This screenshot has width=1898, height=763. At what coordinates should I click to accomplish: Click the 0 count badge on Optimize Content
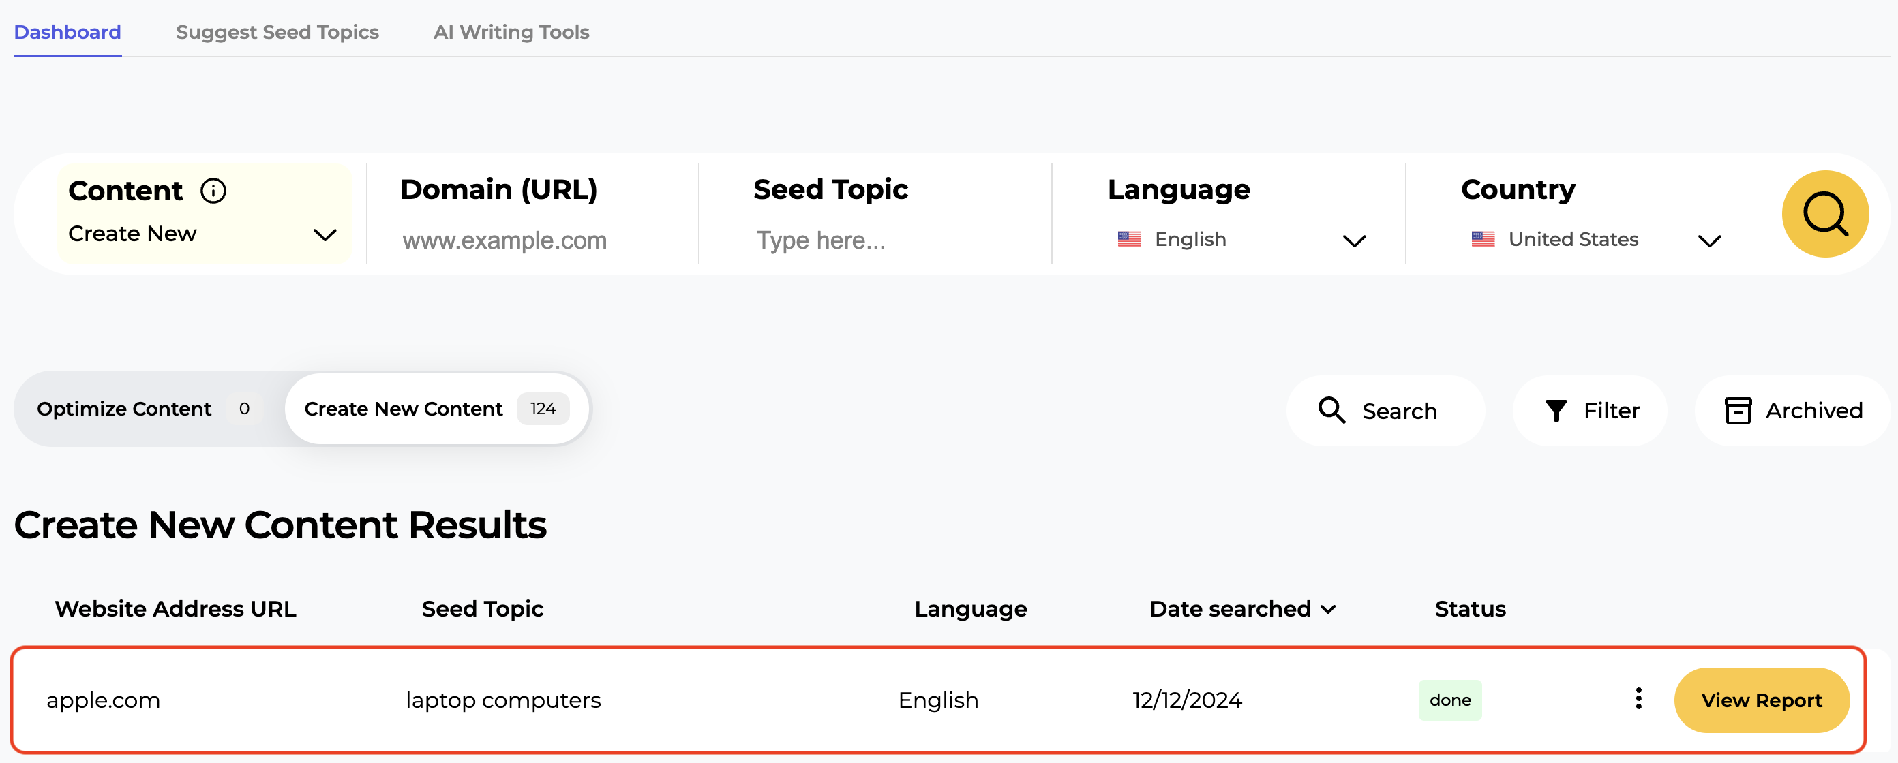(x=244, y=409)
